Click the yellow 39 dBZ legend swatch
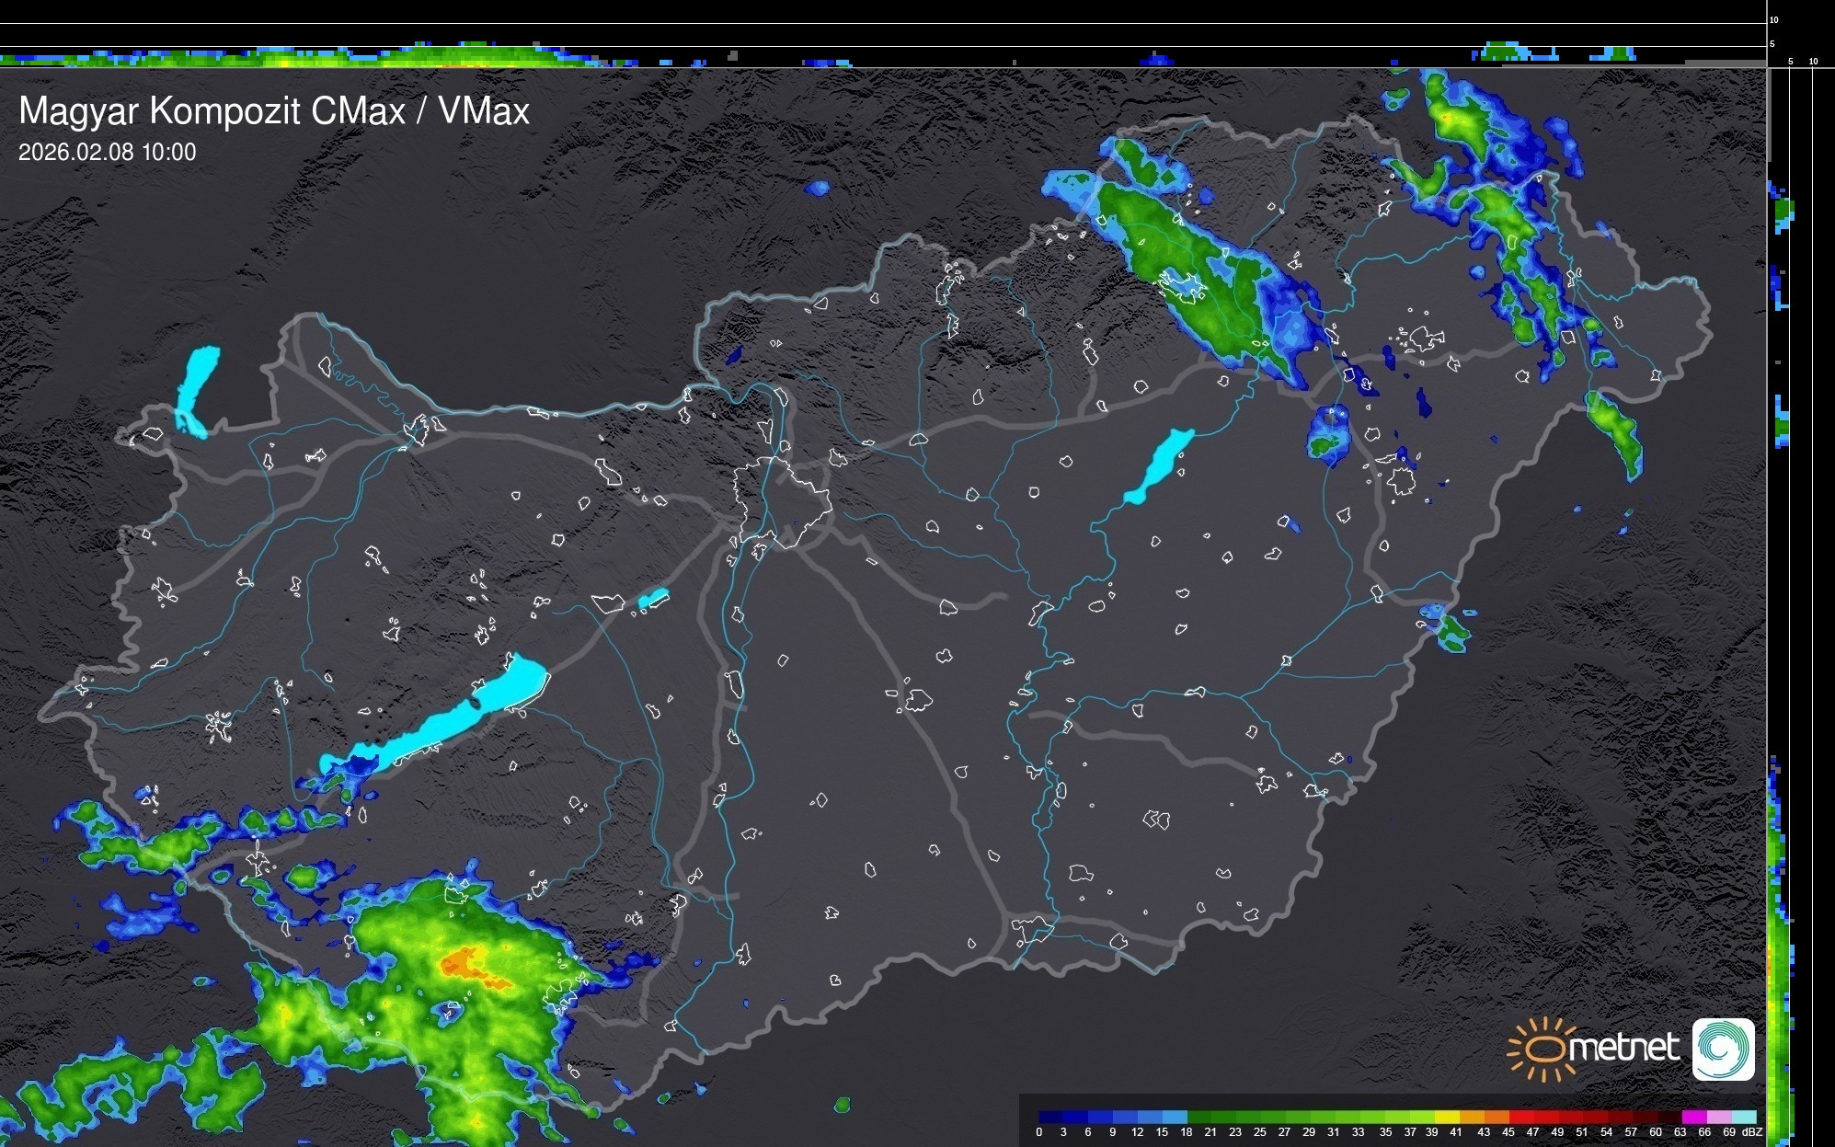 pyautogui.click(x=1447, y=1118)
